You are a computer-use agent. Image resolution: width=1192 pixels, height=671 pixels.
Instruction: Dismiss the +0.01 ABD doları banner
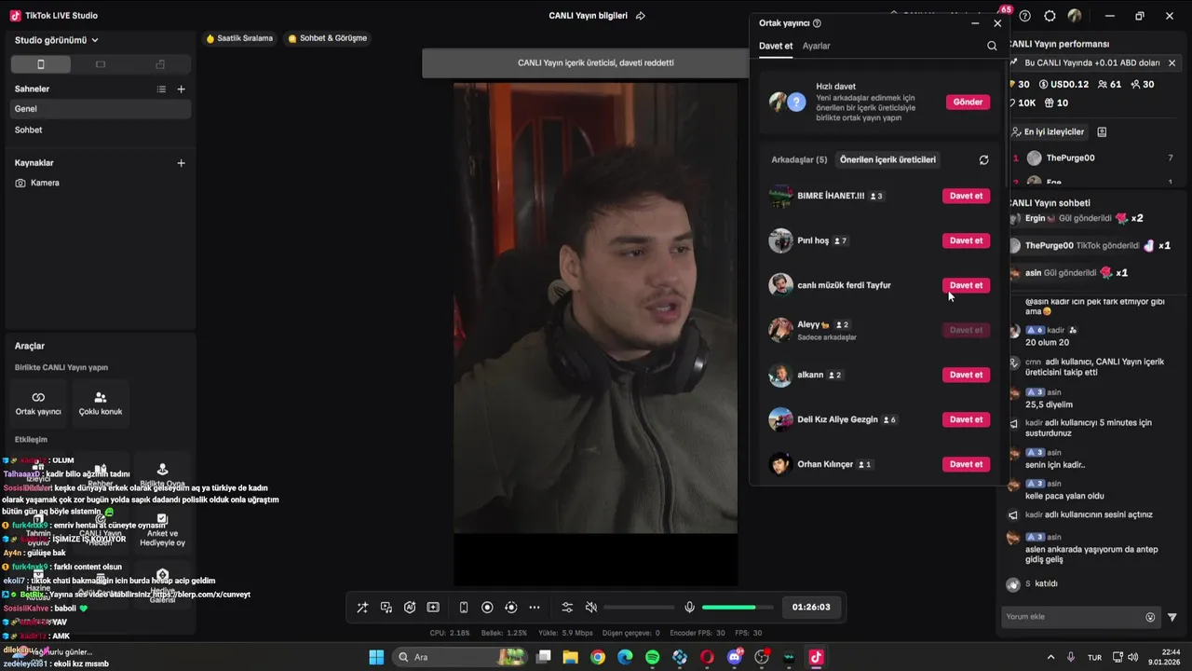click(1172, 62)
